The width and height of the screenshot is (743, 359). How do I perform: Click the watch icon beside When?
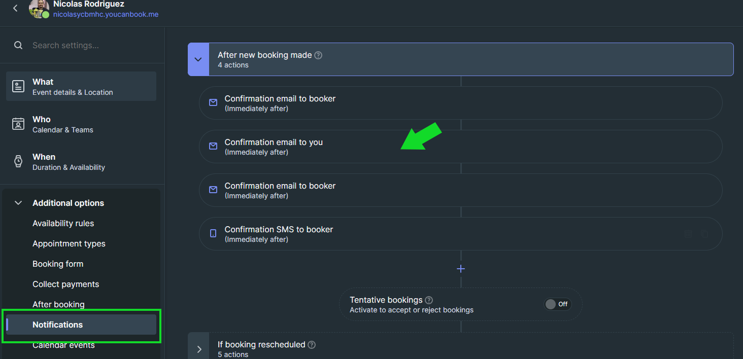coord(18,161)
